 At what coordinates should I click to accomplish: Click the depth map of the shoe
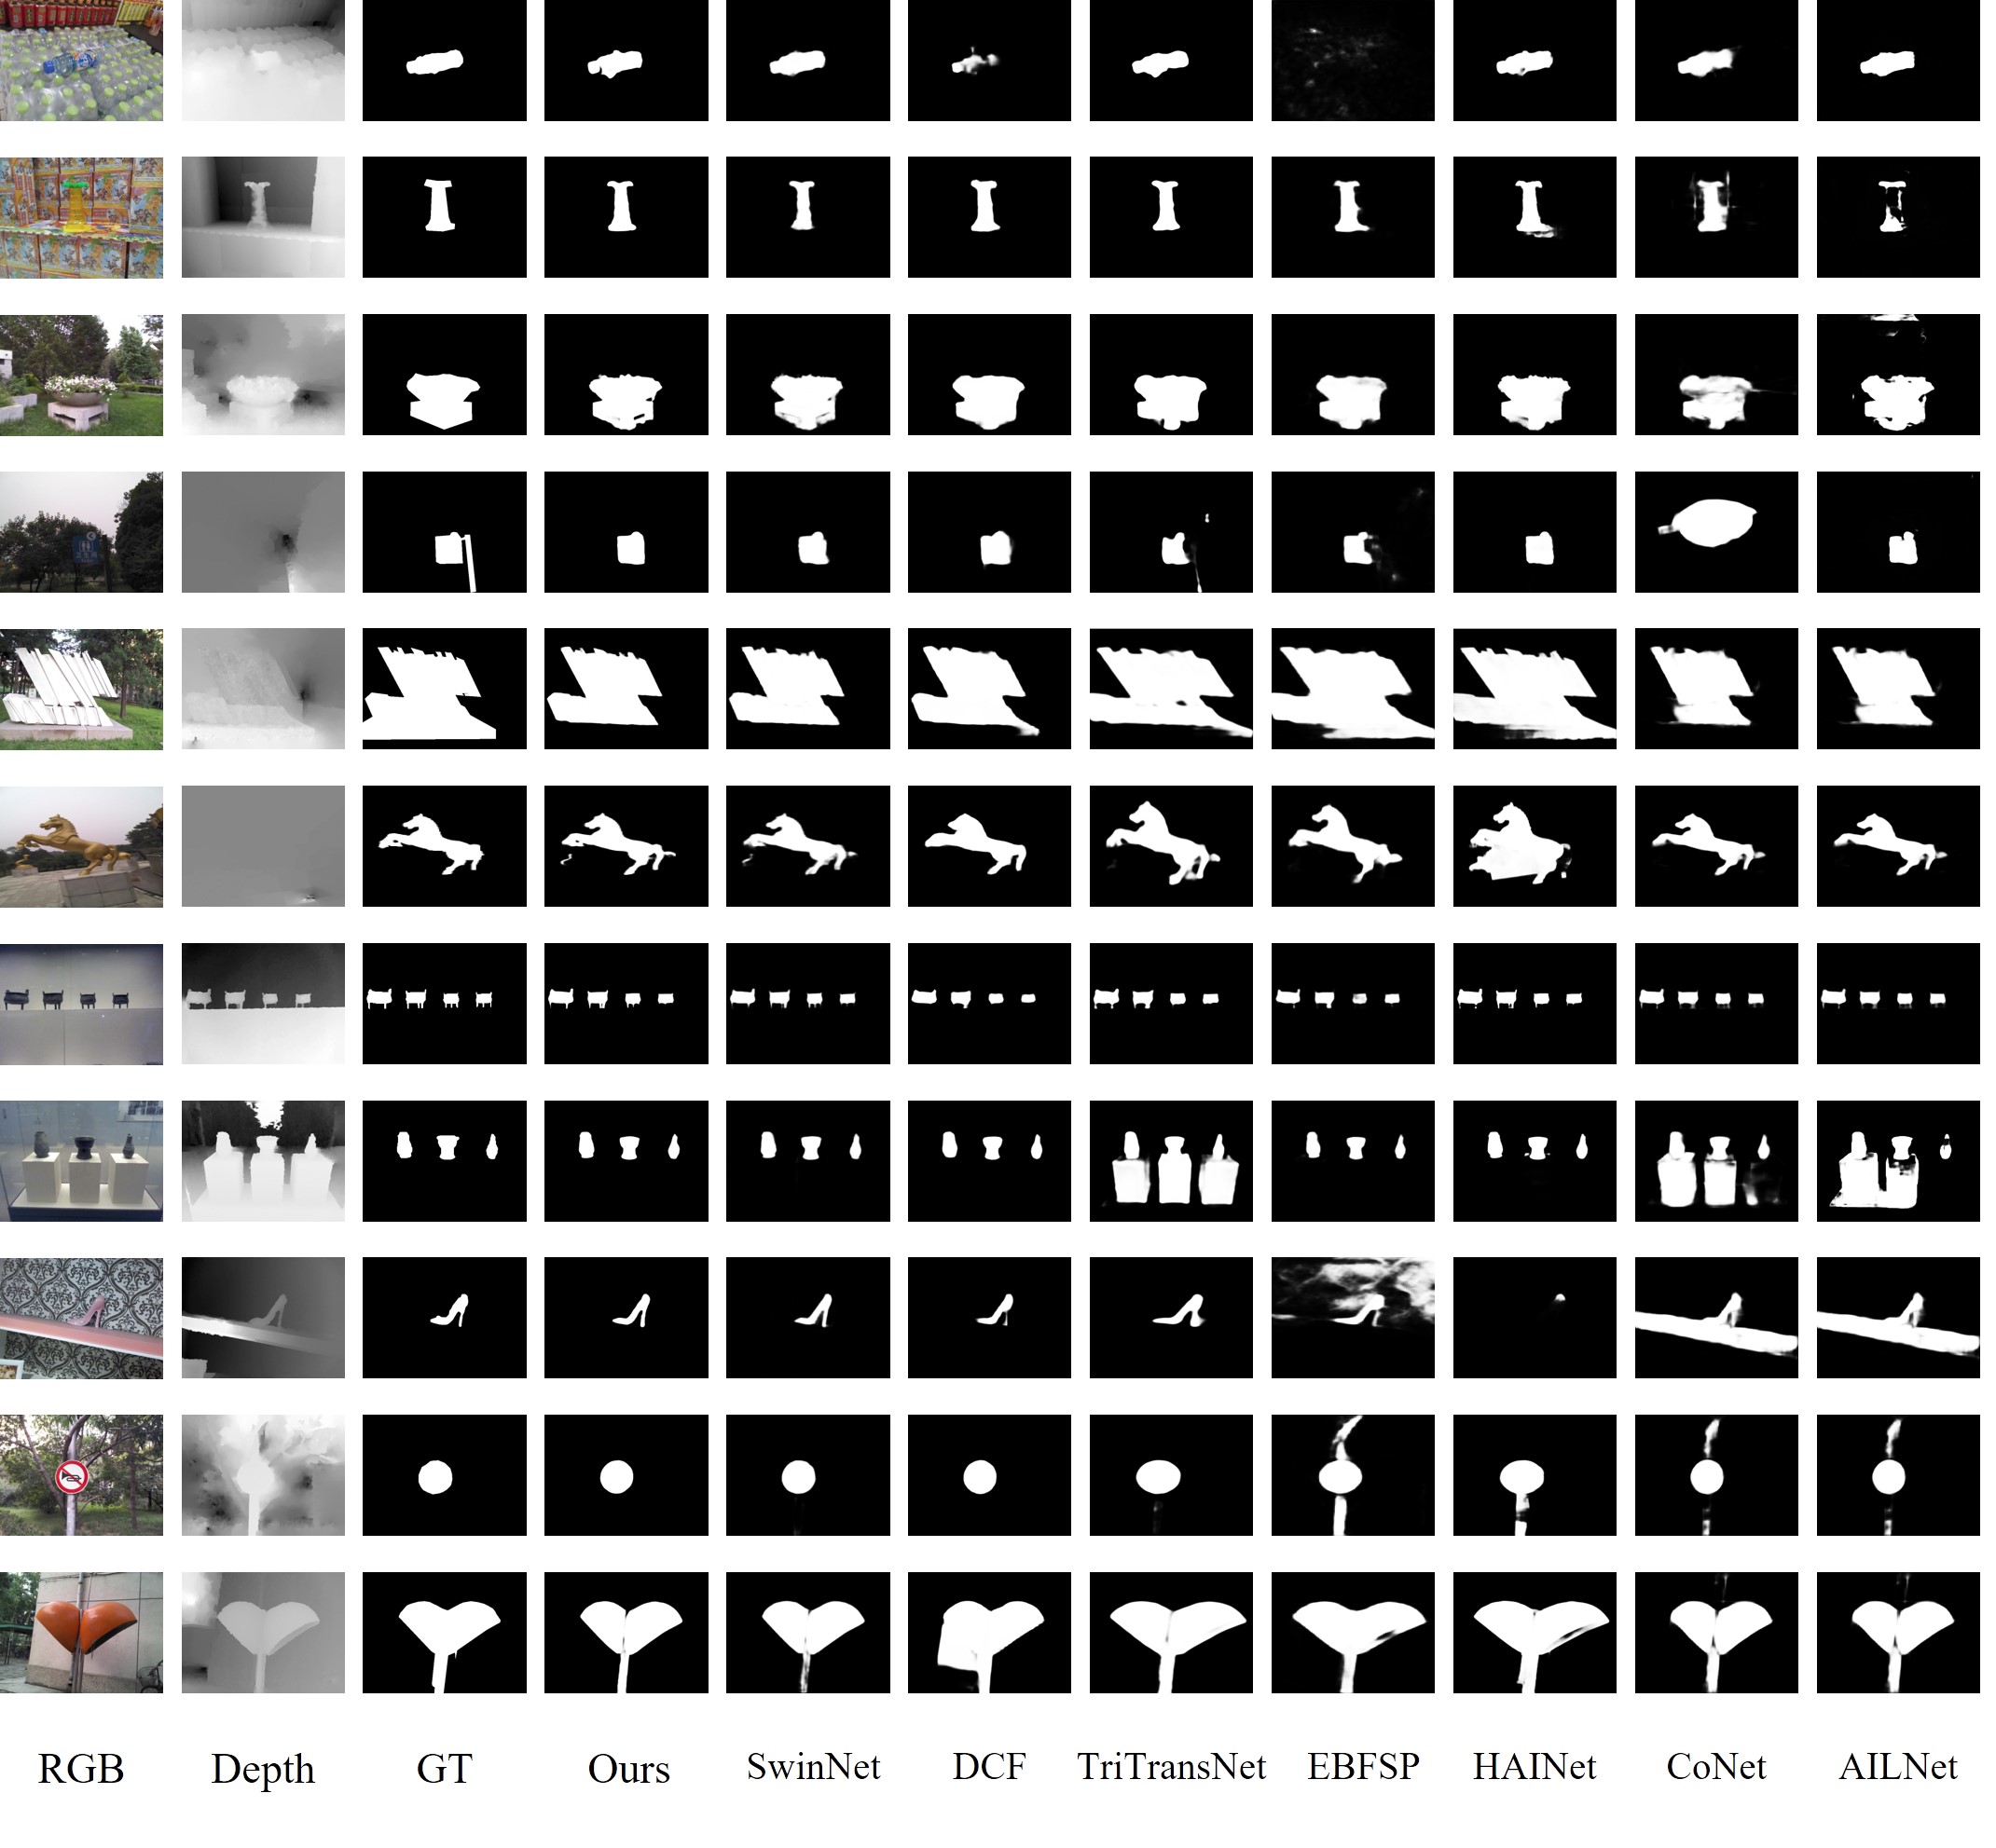click(263, 1317)
